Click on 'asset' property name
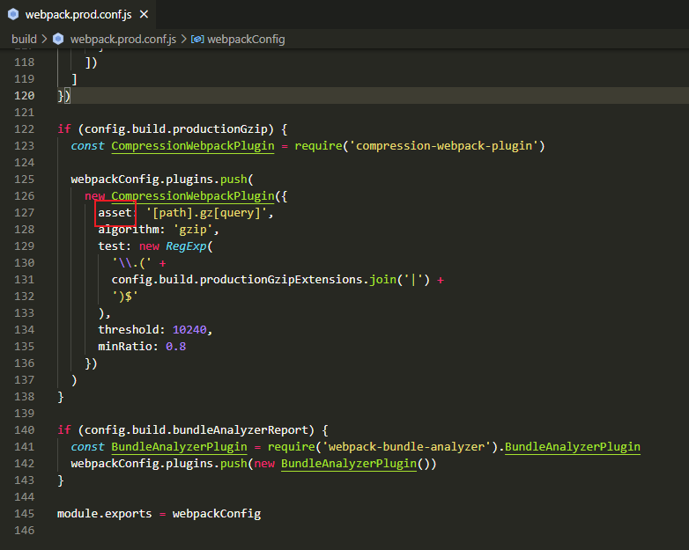Viewport: 689px width, 550px height. pyautogui.click(x=115, y=213)
